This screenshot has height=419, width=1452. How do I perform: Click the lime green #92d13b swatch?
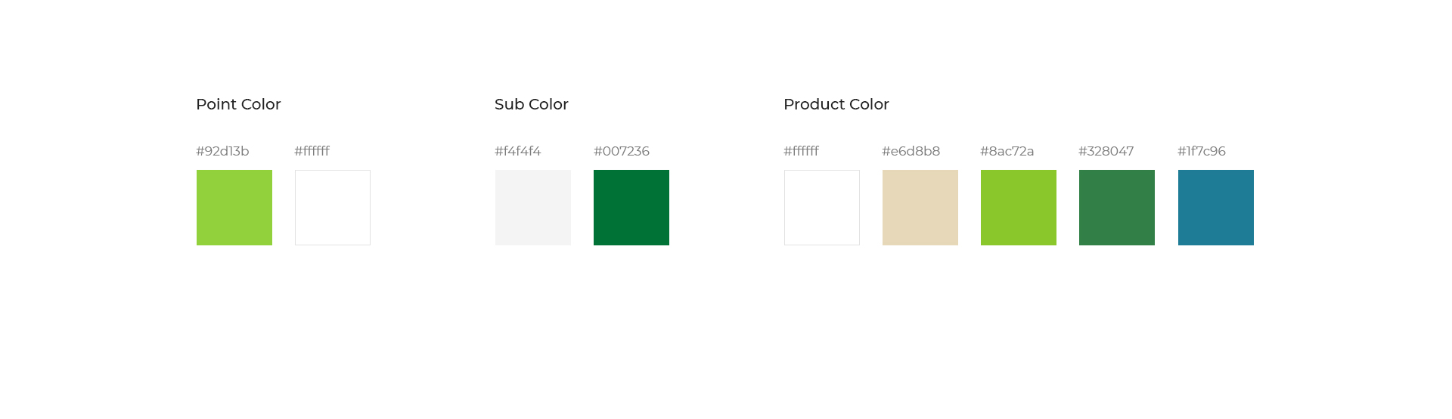coord(234,208)
